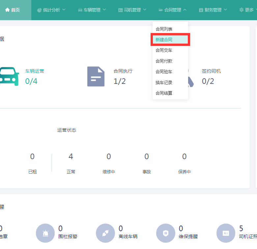Click the 司机证照 ID card icon
The width and height of the screenshot is (257, 249).
click(226, 233)
